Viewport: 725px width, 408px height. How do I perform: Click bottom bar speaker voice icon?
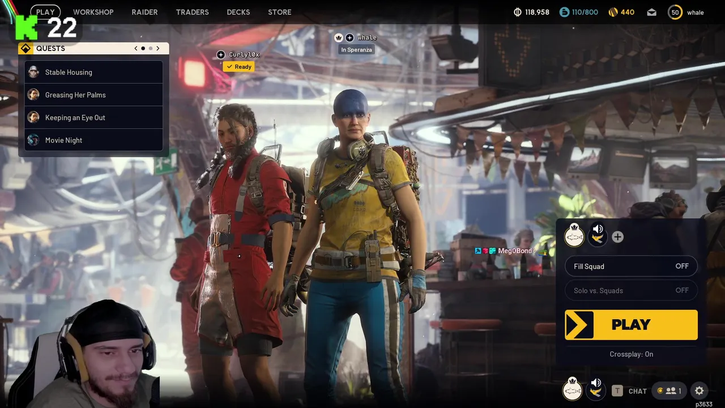click(596, 389)
